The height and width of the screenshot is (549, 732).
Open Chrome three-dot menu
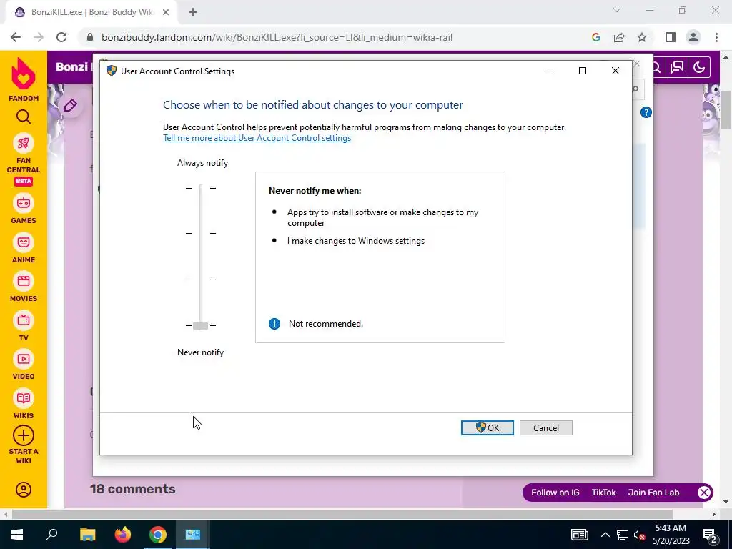pos(716,37)
